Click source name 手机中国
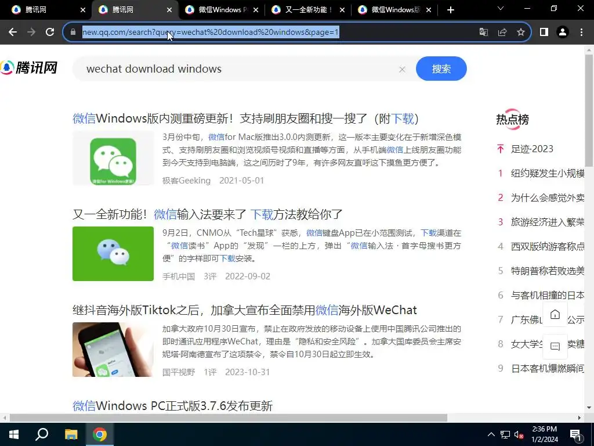Image resolution: width=594 pixels, height=446 pixels. (x=179, y=276)
